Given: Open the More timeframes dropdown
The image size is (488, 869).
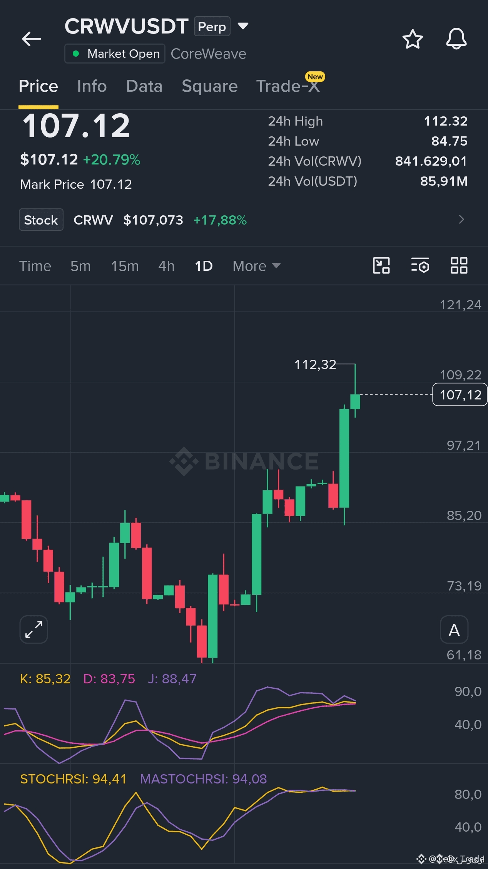Looking at the screenshot, I should [x=256, y=266].
